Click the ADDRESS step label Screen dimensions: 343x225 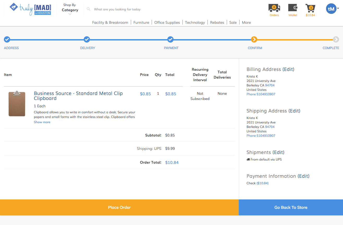coord(11,48)
